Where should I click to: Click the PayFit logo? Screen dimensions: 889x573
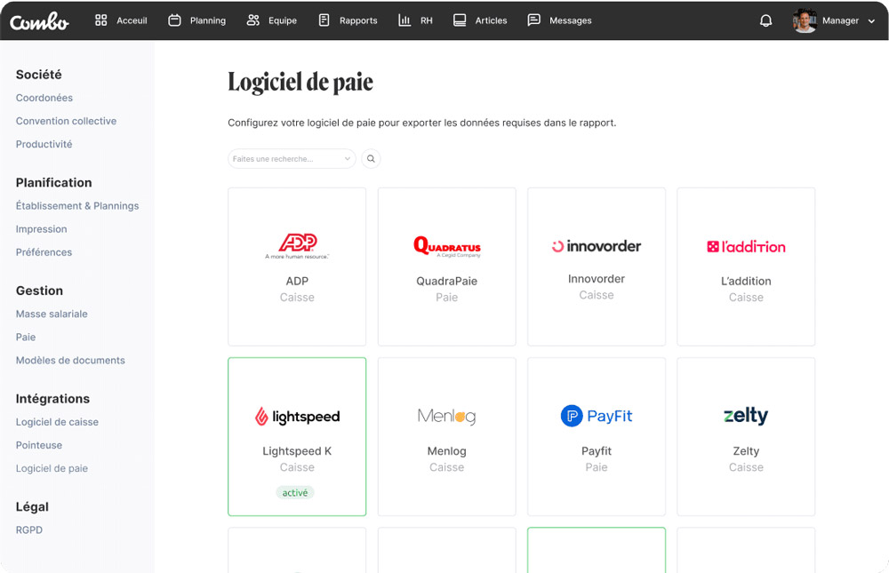click(x=597, y=416)
